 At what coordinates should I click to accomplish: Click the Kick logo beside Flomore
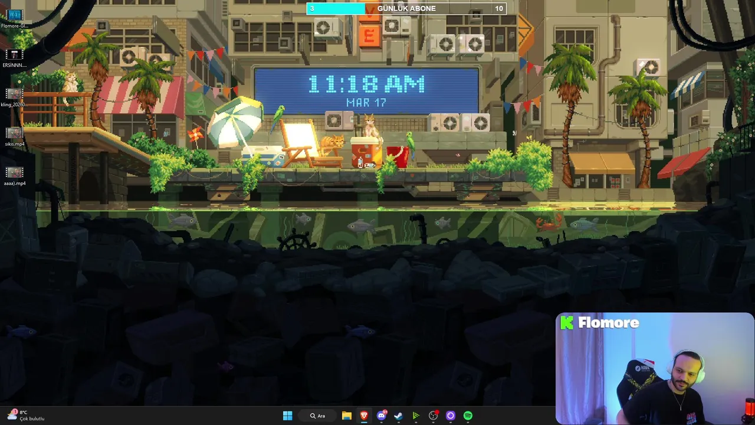pos(567,322)
